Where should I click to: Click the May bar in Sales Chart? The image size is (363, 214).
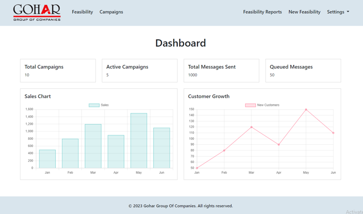tap(139, 141)
